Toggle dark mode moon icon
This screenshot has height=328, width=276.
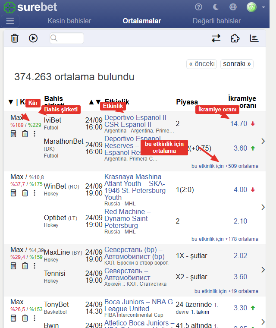click(216, 7)
